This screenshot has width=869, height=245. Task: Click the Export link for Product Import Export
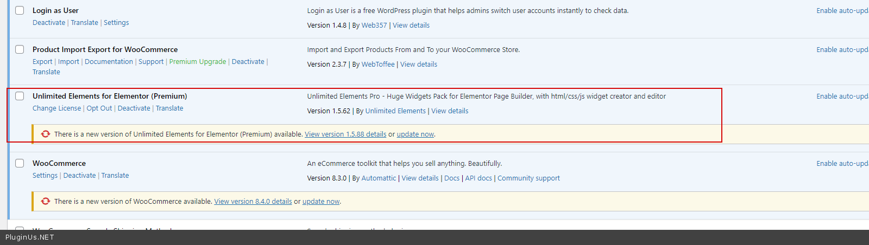42,62
